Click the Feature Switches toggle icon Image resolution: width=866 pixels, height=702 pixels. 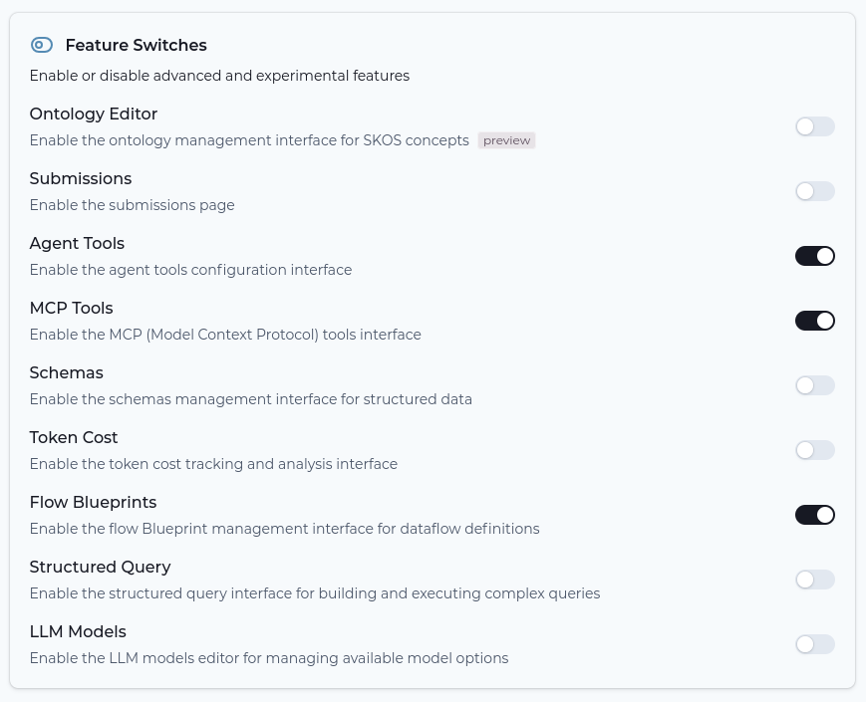pyautogui.click(x=41, y=45)
